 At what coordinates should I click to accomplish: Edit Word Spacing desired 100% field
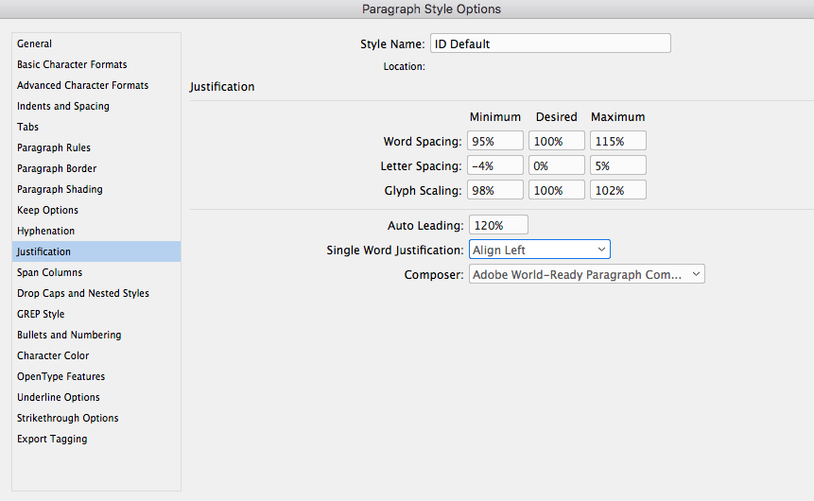[x=557, y=141]
